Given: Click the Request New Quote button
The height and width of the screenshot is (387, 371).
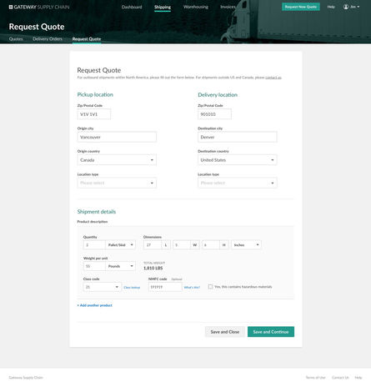Looking at the screenshot, I should coord(301,7).
